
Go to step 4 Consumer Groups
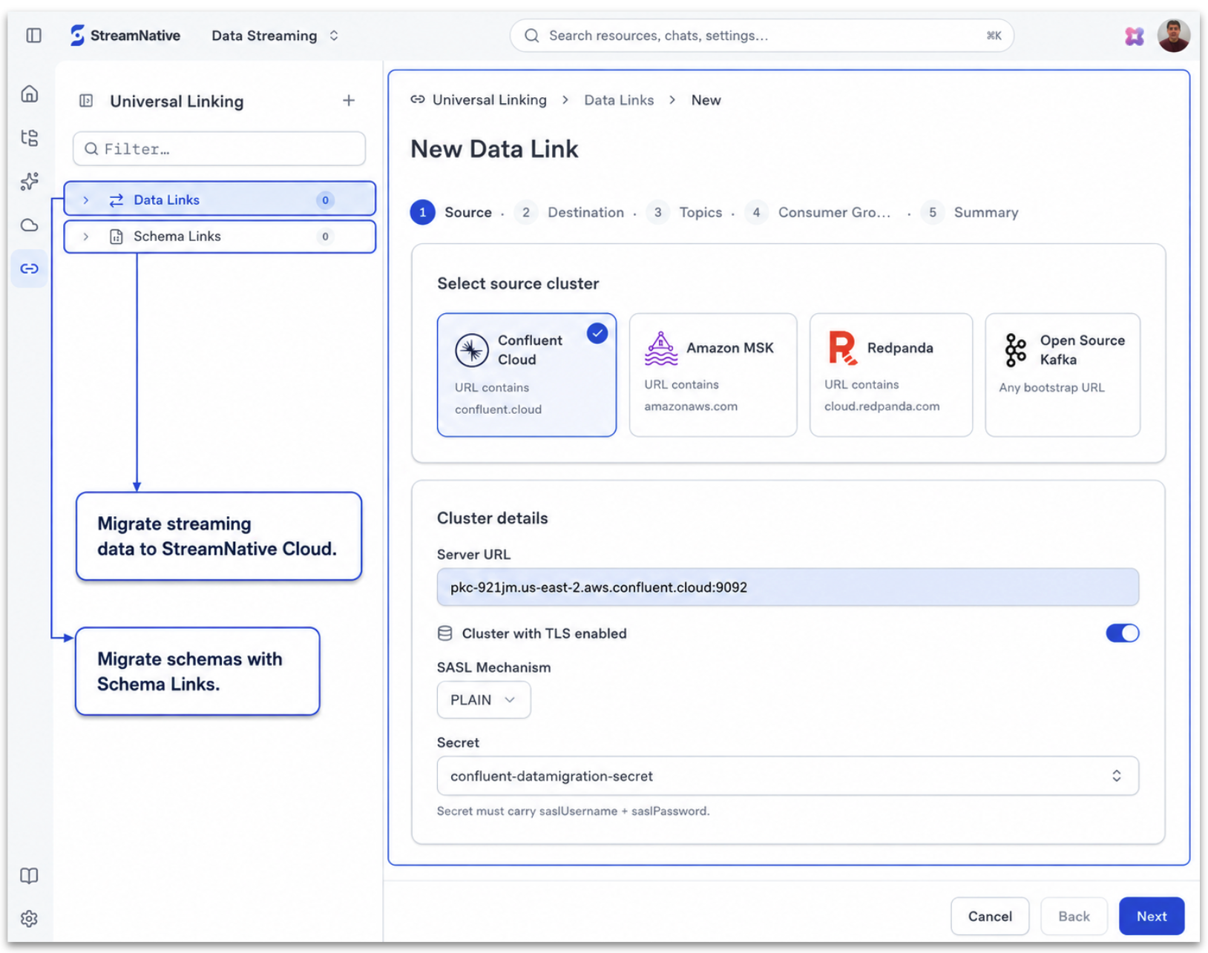818,212
